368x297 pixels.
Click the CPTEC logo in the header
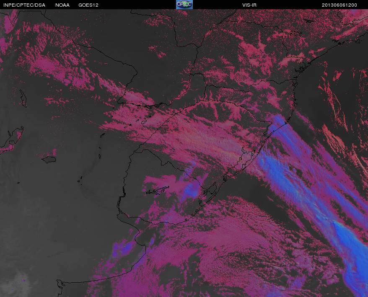184,5
